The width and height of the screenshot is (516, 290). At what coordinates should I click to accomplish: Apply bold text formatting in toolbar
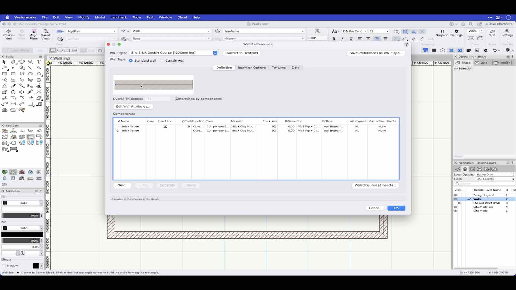(x=334, y=39)
